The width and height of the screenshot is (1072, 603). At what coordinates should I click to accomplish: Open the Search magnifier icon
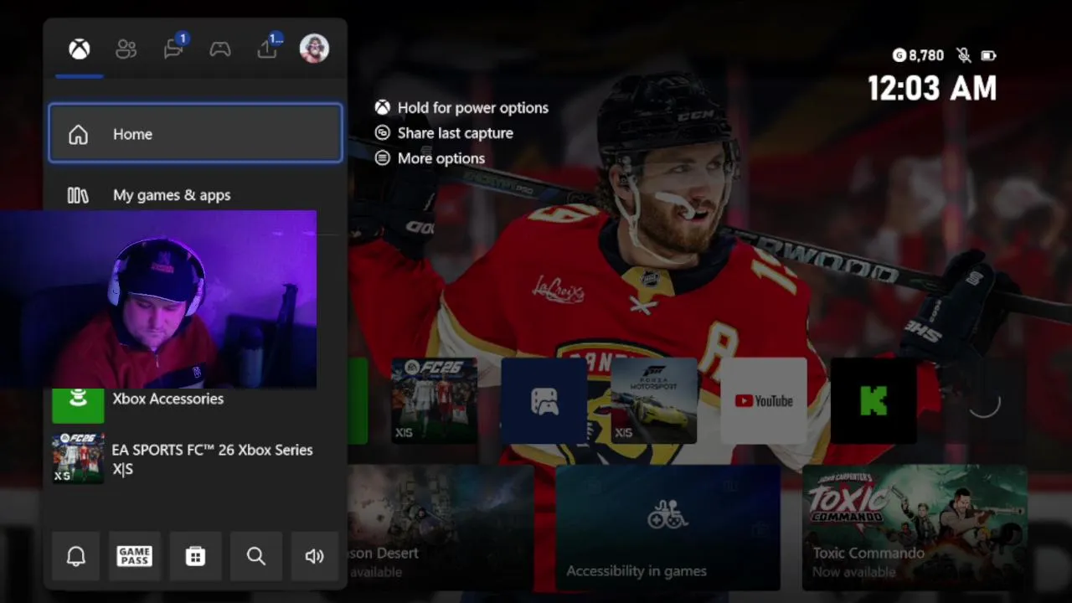[x=255, y=556]
